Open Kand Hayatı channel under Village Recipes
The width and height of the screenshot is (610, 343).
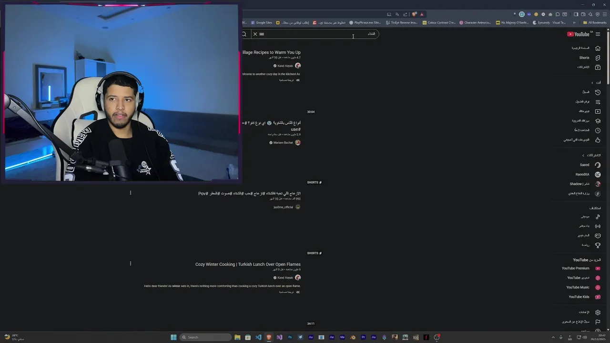point(285,66)
